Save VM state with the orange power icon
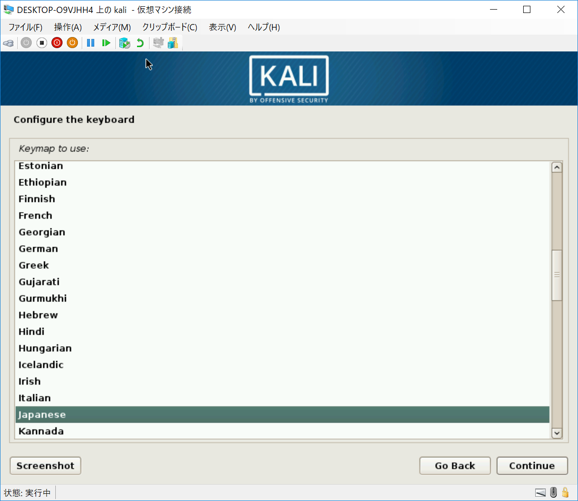Screen dimensions: 578x501 73,43
